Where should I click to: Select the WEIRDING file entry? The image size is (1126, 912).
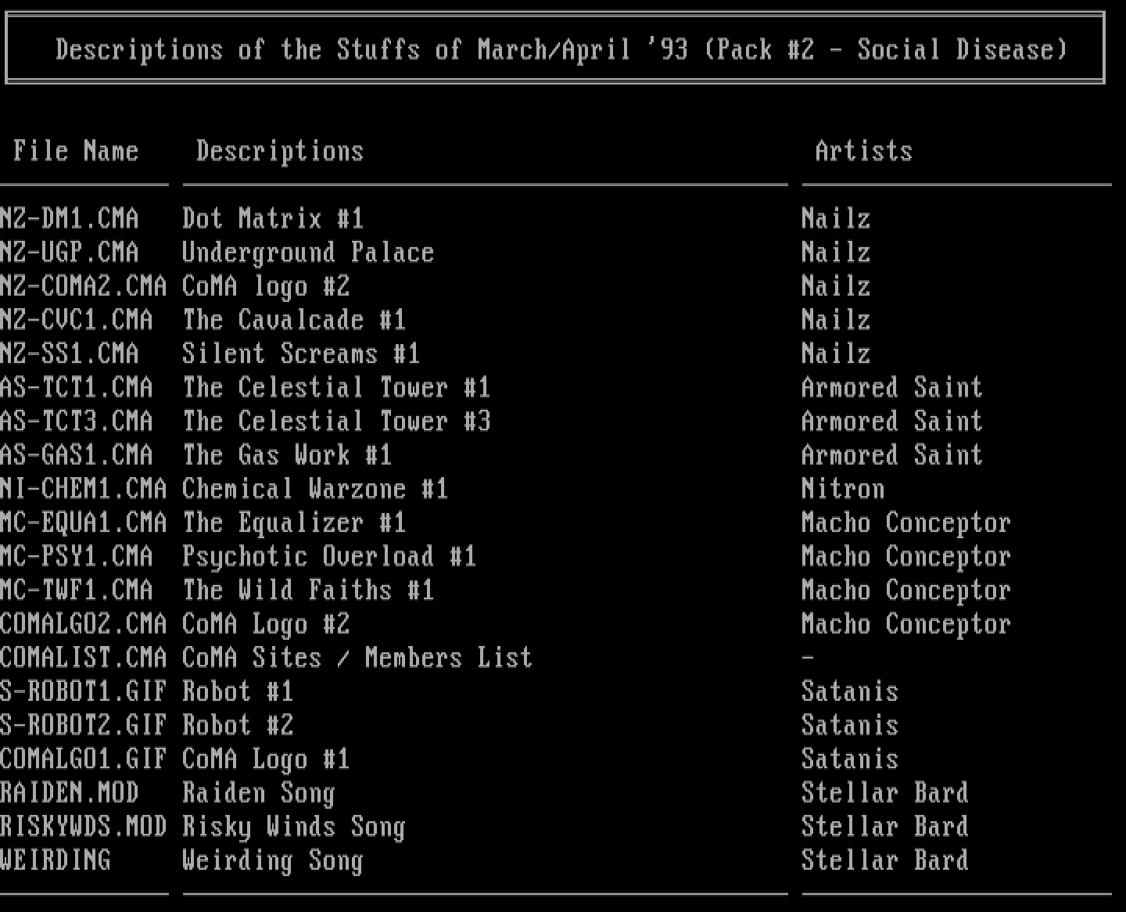(56, 860)
